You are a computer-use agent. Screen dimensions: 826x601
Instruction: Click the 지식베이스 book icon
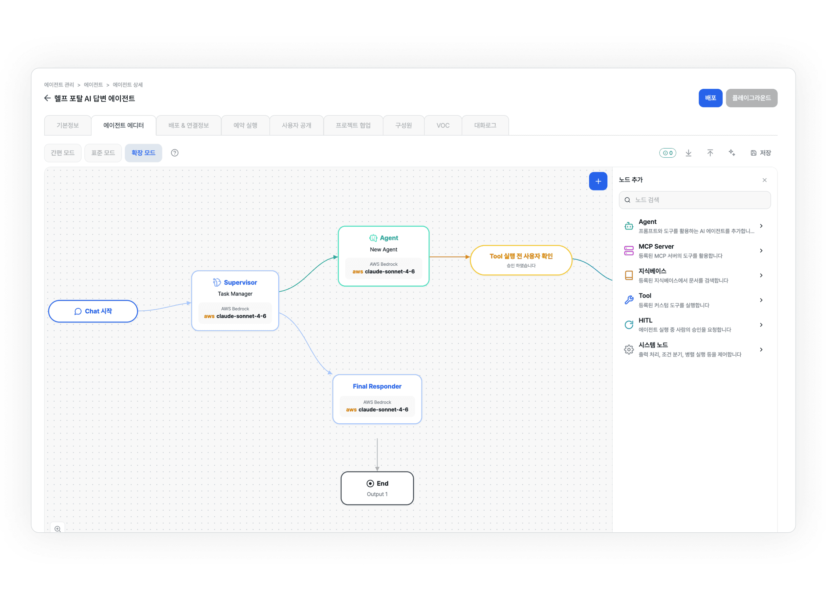click(629, 275)
